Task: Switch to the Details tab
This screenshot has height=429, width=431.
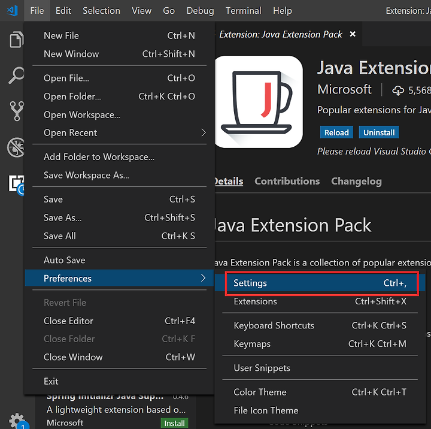Action: pyautogui.click(x=229, y=182)
